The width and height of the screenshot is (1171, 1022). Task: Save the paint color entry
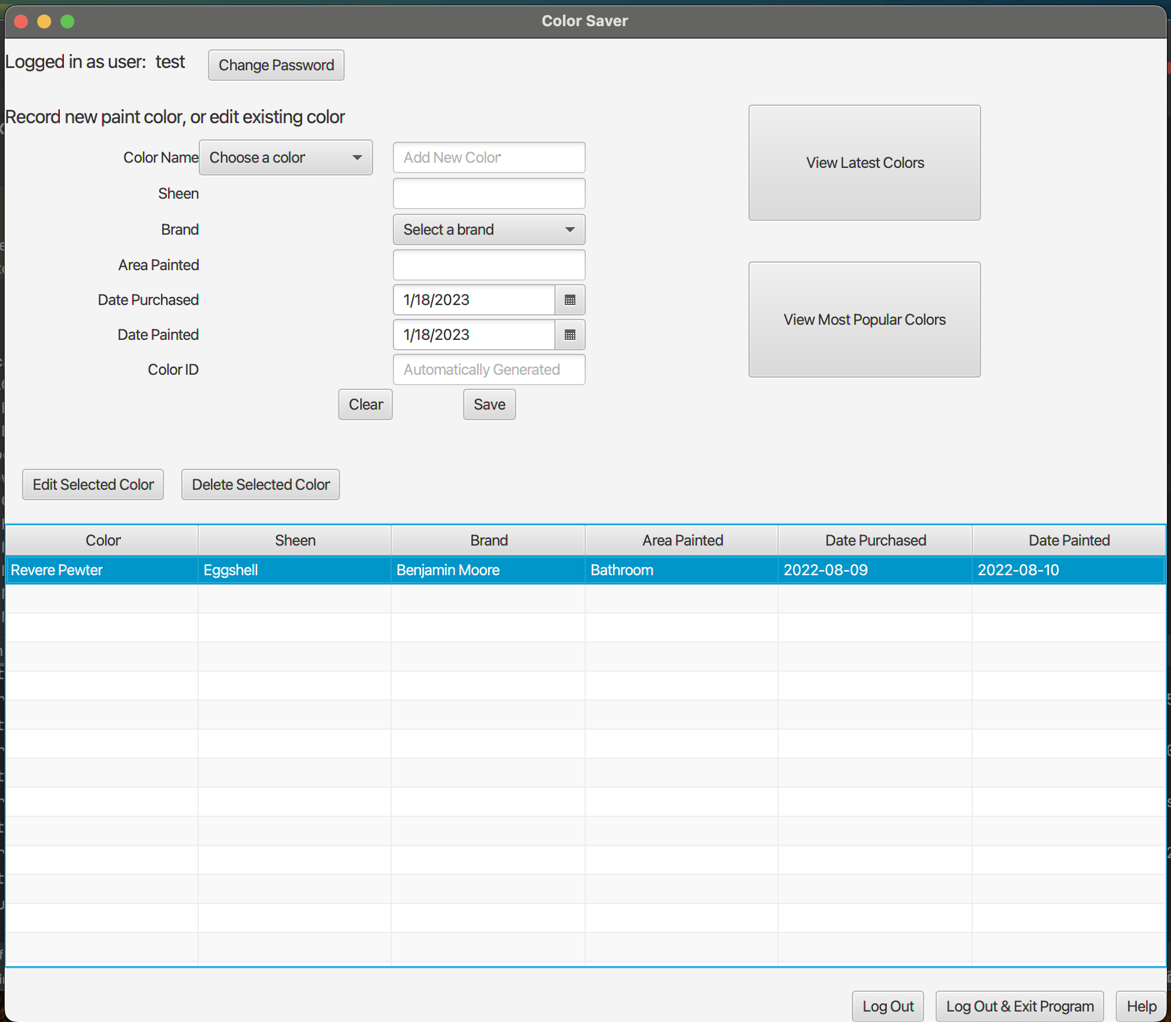489,404
